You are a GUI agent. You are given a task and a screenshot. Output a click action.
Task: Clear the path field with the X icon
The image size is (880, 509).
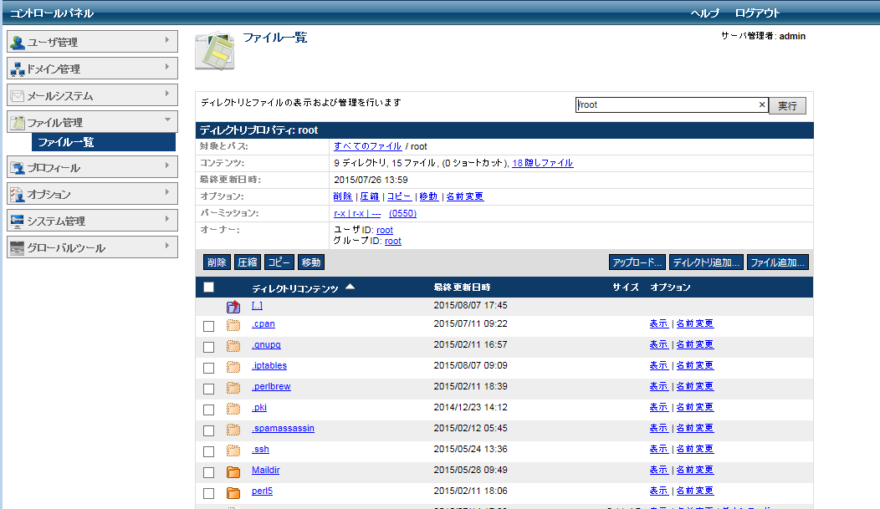pyautogui.click(x=761, y=104)
